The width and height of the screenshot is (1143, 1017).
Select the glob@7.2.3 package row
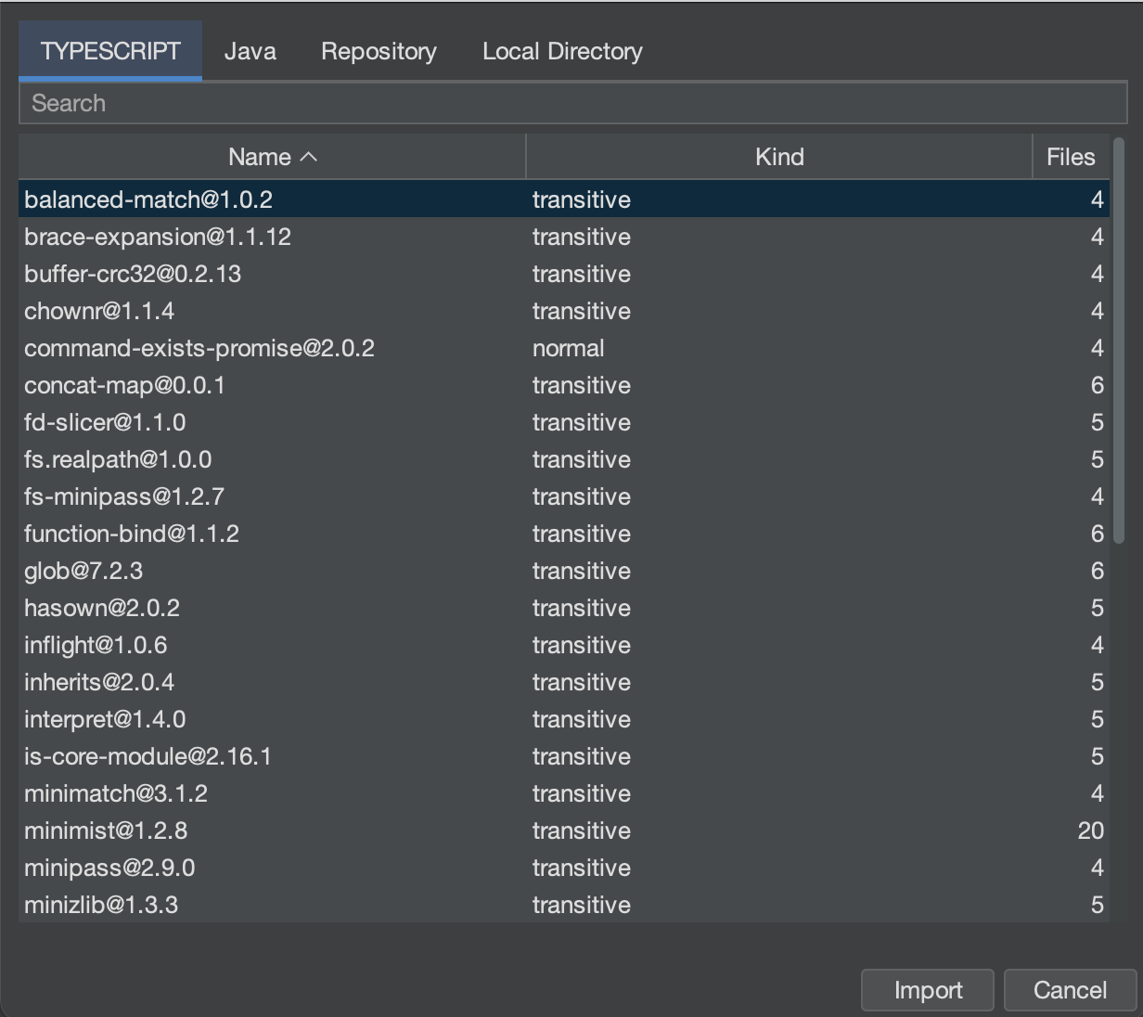(83, 571)
